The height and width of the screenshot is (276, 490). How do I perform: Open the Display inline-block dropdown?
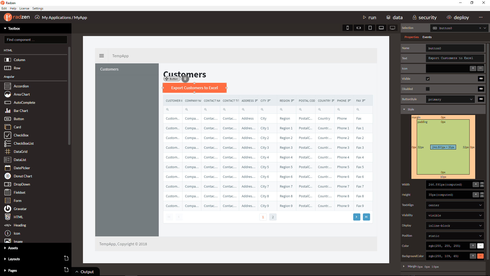[455, 225]
